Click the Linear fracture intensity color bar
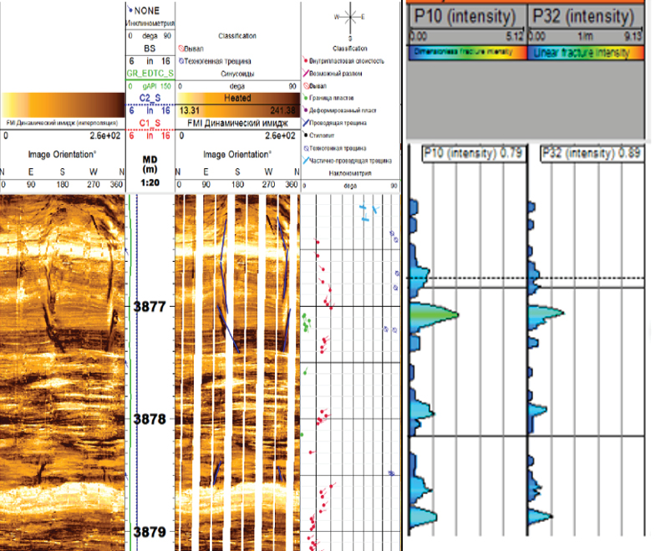656x551 pixels. click(588, 52)
